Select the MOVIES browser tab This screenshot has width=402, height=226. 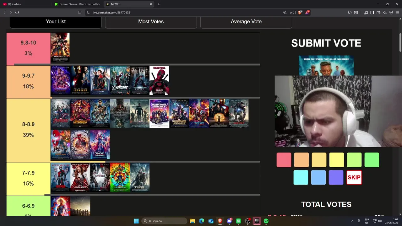click(129, 4)
